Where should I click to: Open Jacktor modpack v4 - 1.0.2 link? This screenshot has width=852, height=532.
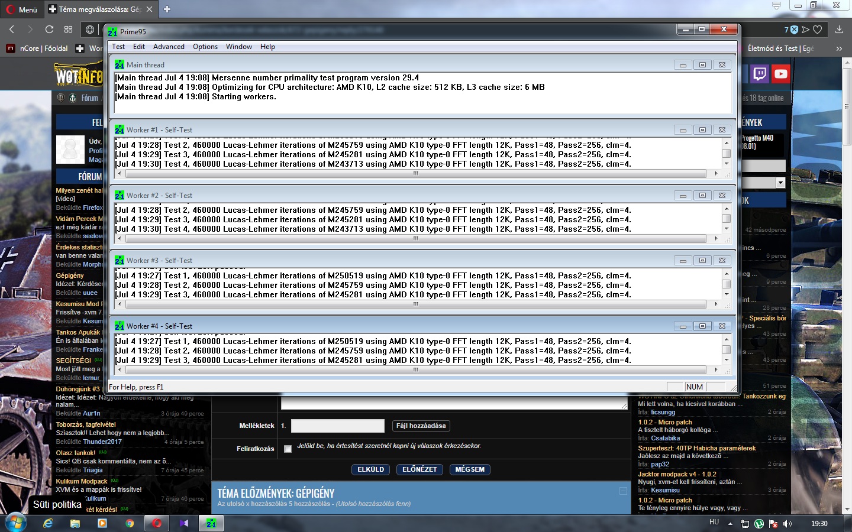click(677, 474)
